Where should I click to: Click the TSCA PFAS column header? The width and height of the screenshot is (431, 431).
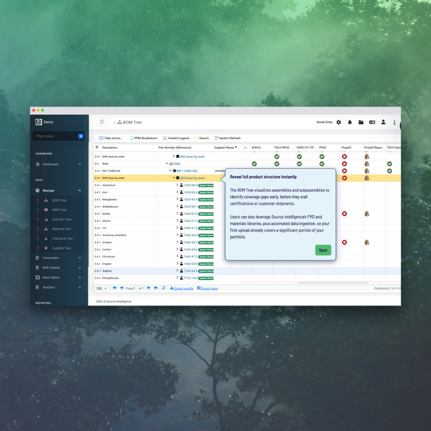(x=281, y=147)
